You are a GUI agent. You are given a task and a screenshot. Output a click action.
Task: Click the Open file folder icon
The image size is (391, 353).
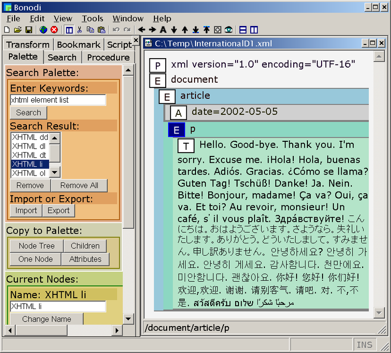coord(18,30)
